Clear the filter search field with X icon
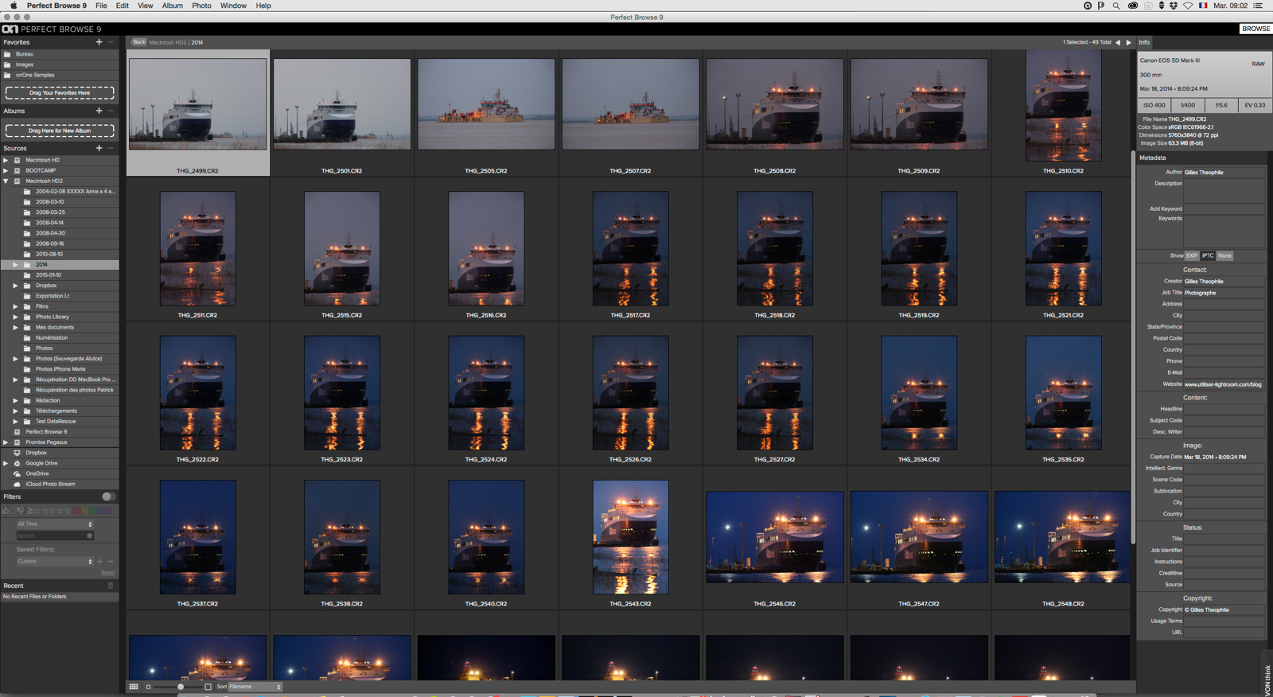This screenshot has height=697, width=1273. point(90,535)
